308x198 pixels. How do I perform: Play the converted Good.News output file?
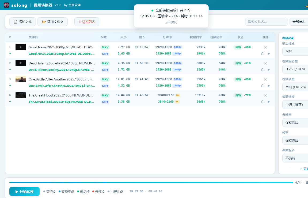269,54
